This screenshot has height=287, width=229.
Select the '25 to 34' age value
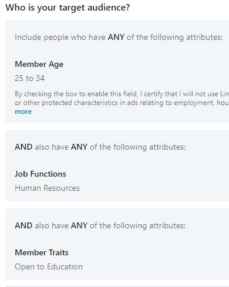coord(29,78)
